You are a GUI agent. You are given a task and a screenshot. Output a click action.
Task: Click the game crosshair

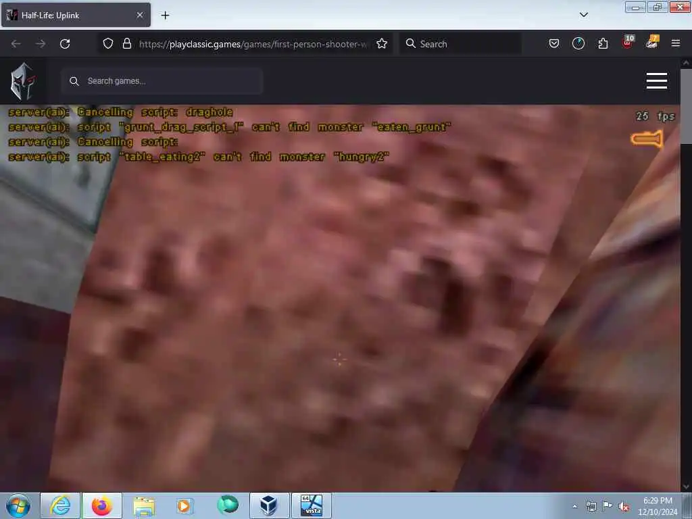point(339,360)
